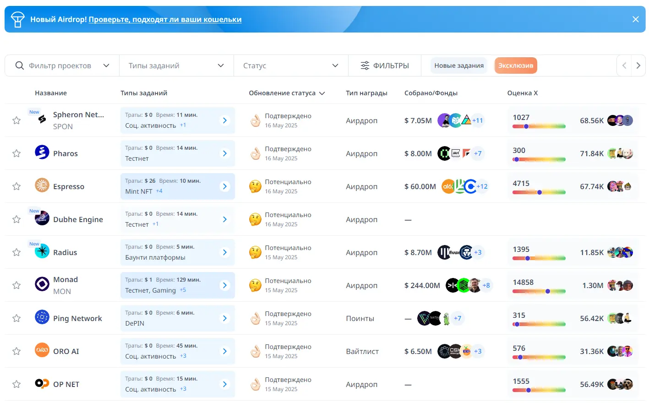Expand Espresso Mint NFT task chevron
Screen dimensions: 649x403
point(225,186)
